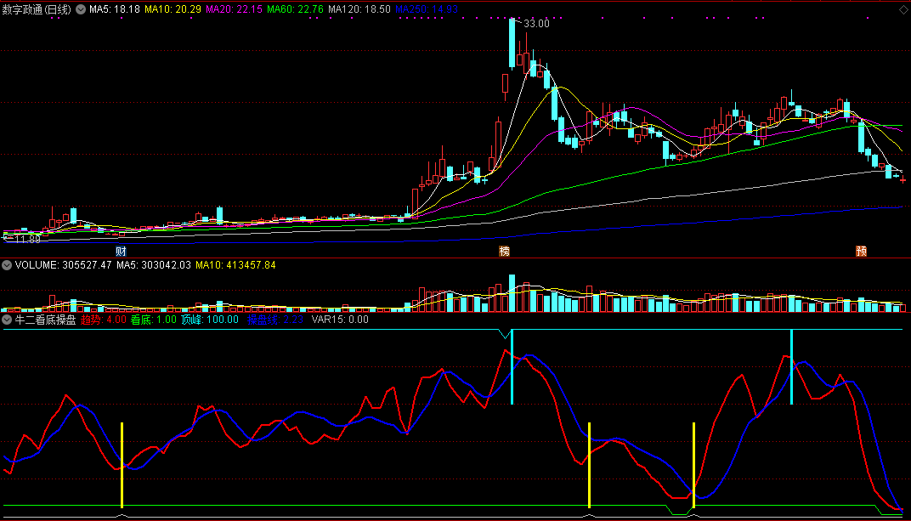911x521 pixels.
Task: Select the MA5: 18.18 label
Action: 115,9
